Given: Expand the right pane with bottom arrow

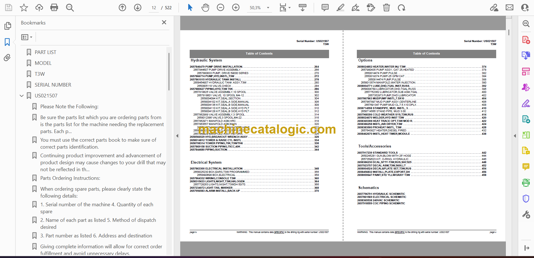Looking at the screenshot, I should [x=526, y=248].
